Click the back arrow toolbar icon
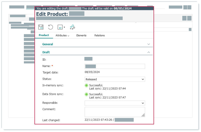 (x=60, y=27)
